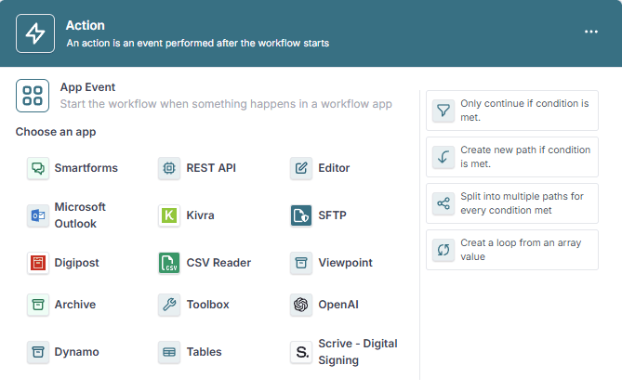This screenshot has width=622, height=391.
Task: Click the loop arrows icon
Action: click(x=443, y=250)
